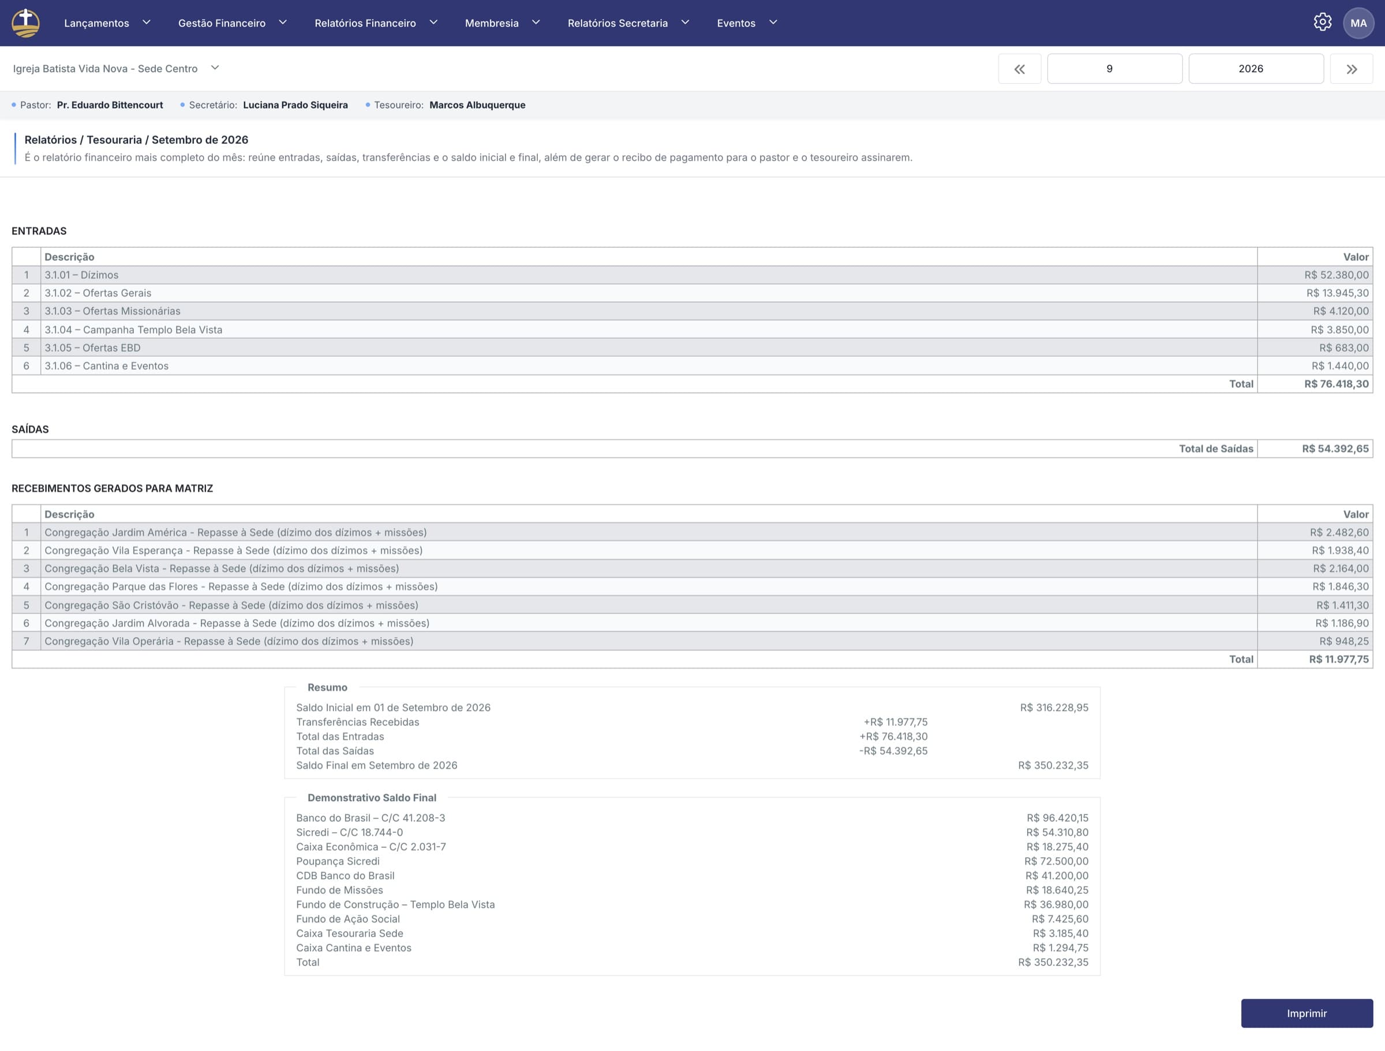Open the Membresia menu

click(x=492, y=23)
